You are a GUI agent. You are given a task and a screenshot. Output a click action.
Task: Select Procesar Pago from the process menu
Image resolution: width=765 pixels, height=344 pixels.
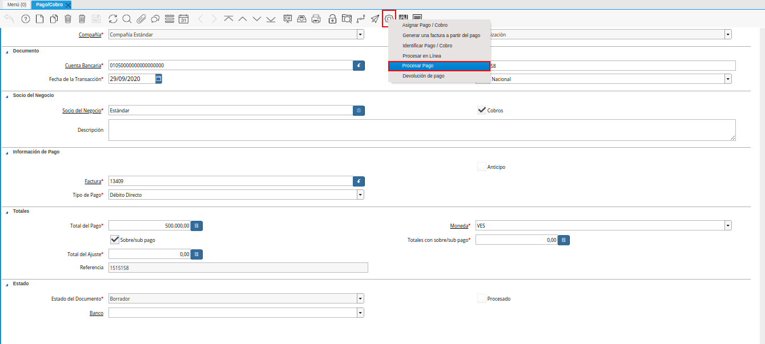pos(438,66)
